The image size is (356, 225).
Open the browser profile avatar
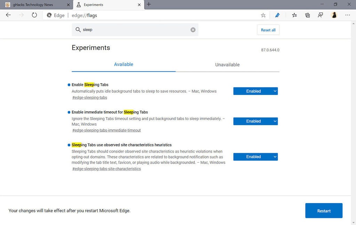334,15
